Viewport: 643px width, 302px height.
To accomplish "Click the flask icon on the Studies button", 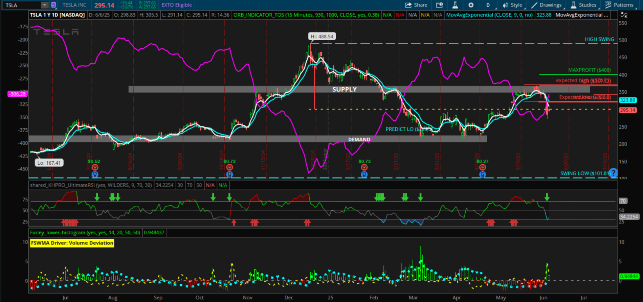I will tap(573, 5).
